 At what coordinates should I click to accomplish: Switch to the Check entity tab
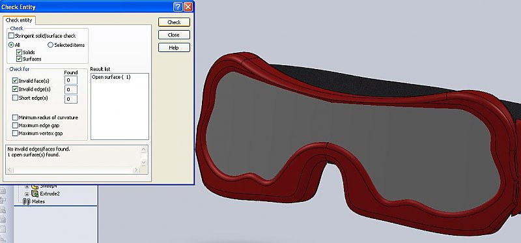[x=19, y=20]
